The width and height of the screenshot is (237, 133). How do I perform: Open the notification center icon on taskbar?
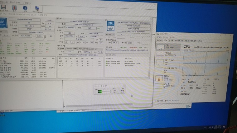(x=224, y=127)
